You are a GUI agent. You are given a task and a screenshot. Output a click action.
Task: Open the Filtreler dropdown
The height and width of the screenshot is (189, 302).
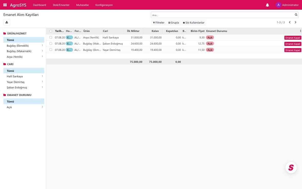pos(159,23)
